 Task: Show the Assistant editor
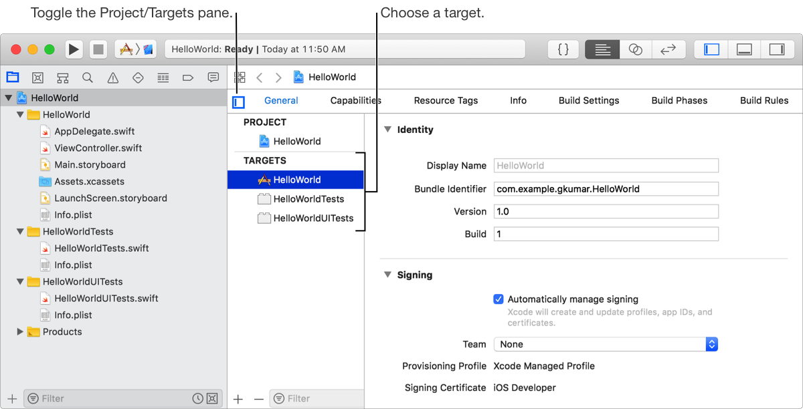tap(635, 49)
